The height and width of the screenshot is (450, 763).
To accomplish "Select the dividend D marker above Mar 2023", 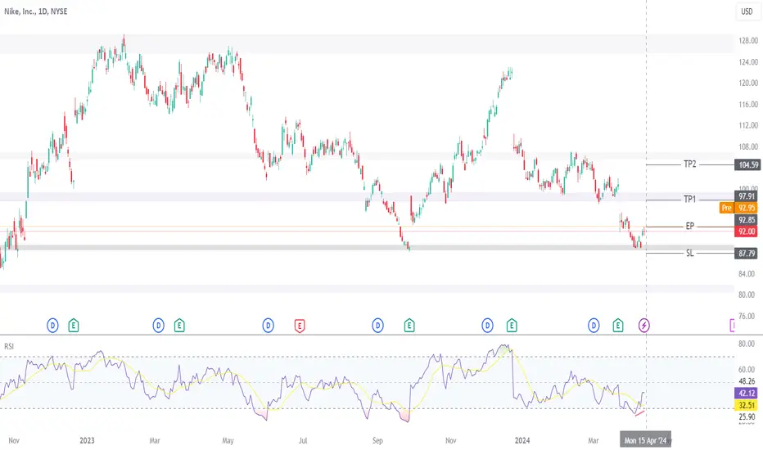I will 158,326.
